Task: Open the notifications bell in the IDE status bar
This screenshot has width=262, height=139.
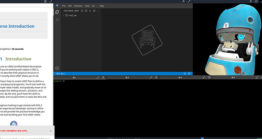Action: [185, 74]
